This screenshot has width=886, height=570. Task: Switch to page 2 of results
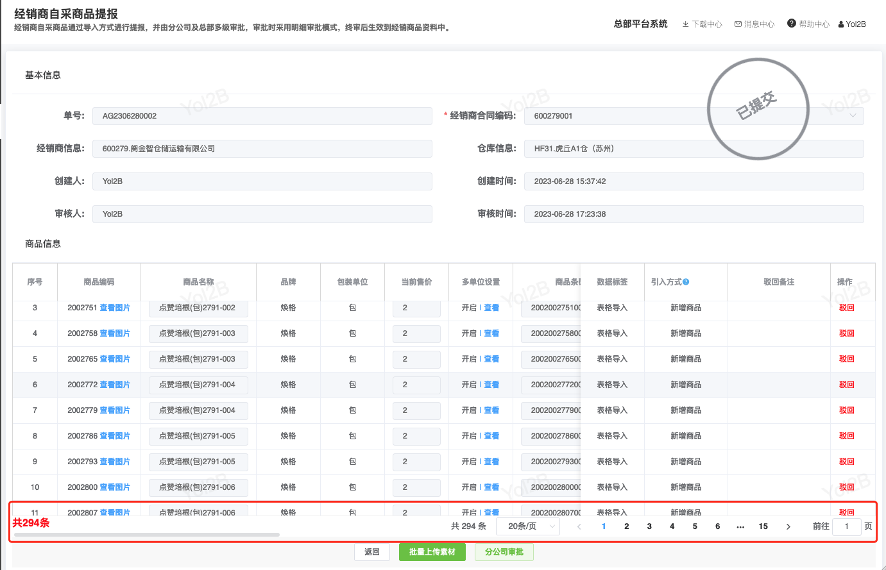pos(626,526)
